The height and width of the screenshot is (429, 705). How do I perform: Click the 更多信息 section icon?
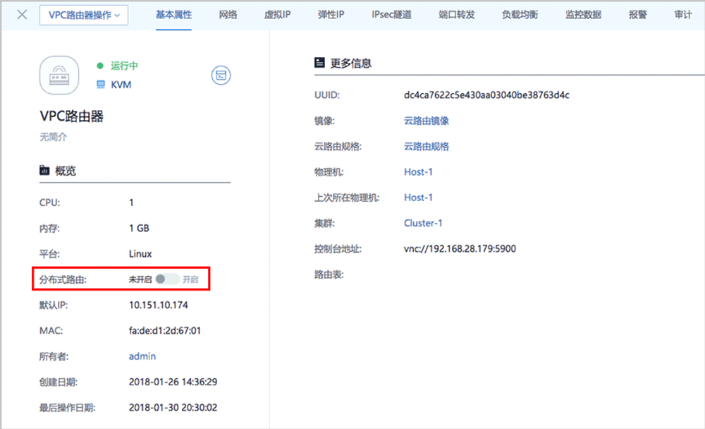319,63
